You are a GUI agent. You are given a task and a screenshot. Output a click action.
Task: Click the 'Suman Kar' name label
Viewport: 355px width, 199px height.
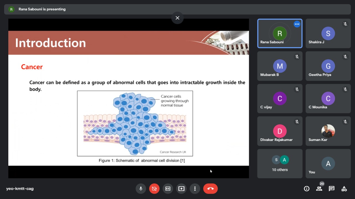[x=318, y=140]
